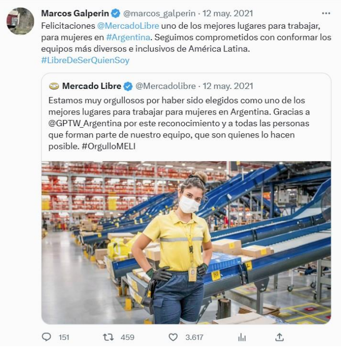Share the tweet via upload icon

pyautogui.click(x=279, y=337)
